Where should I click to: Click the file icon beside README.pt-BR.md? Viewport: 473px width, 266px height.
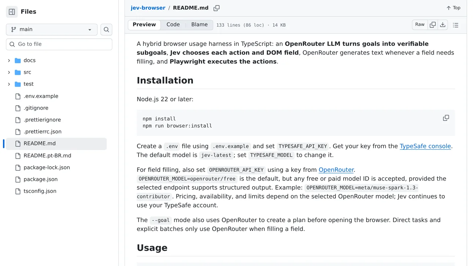18,156
